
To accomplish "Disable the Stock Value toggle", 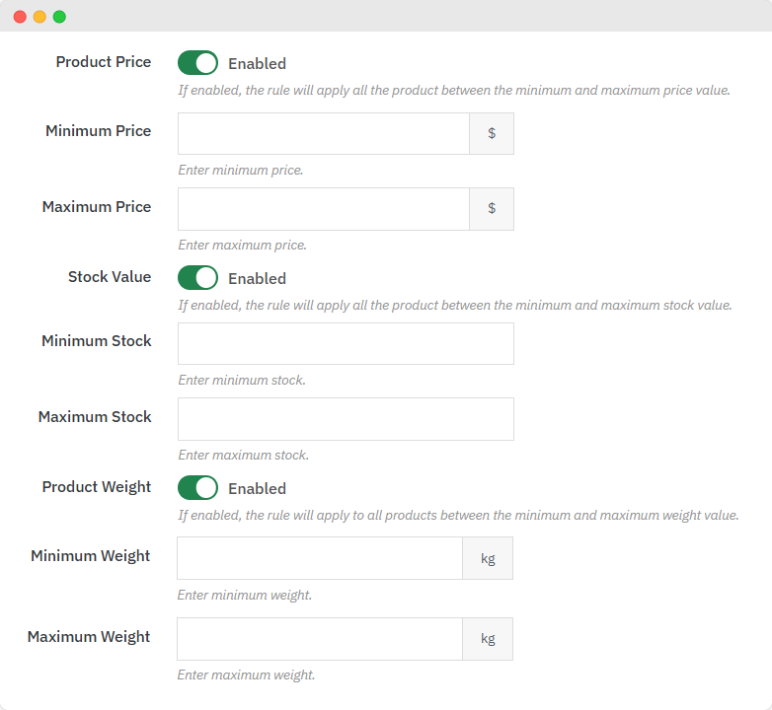I will coord(197,278).
